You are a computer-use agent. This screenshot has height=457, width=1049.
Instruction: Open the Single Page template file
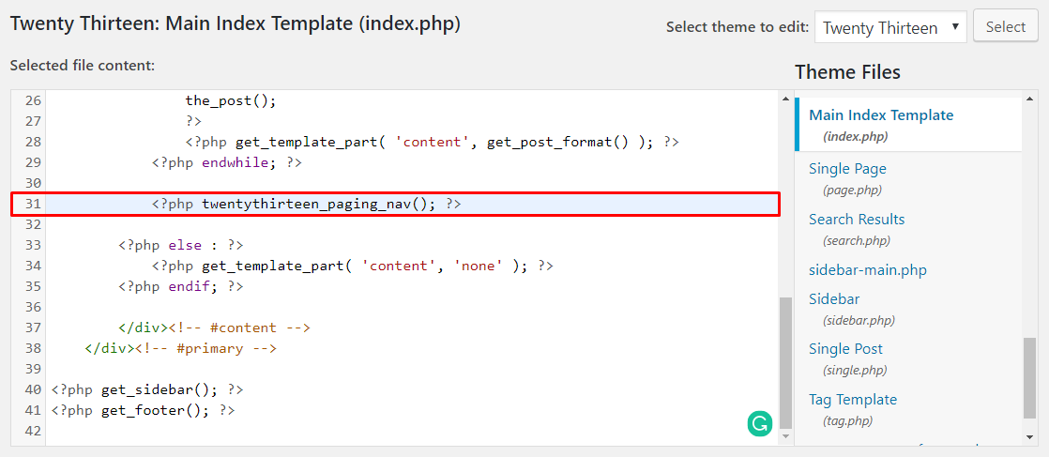[x=847, y=169]
